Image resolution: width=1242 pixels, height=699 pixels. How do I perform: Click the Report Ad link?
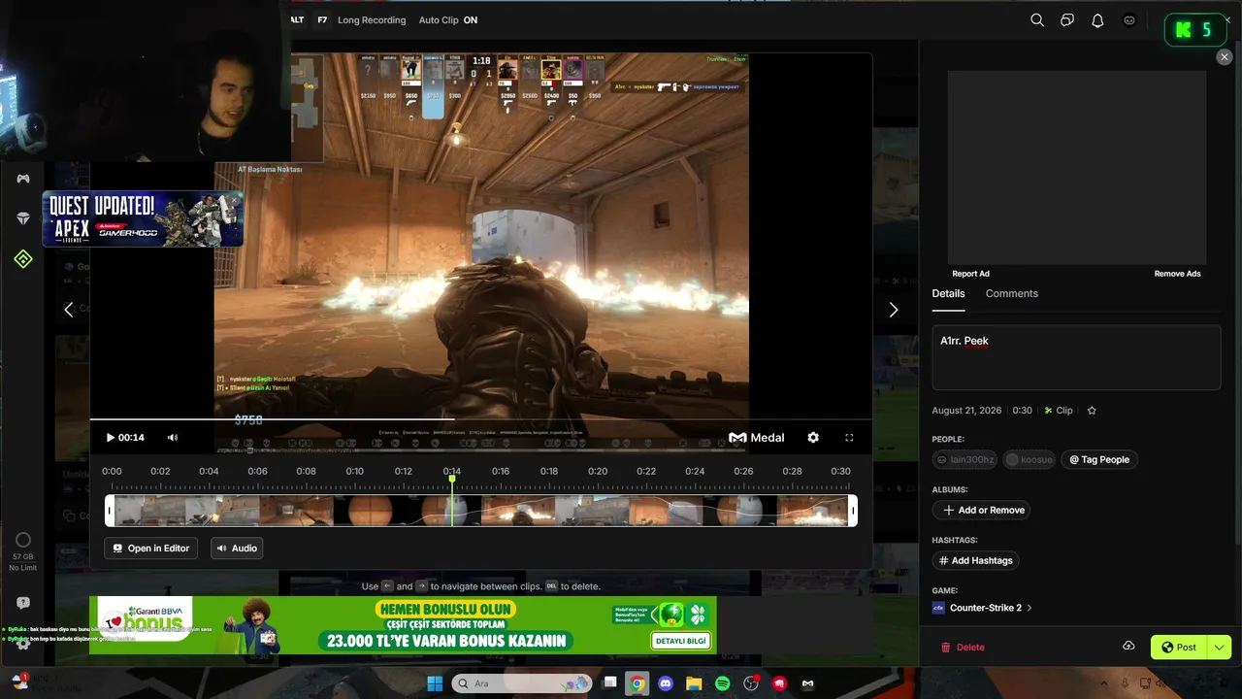coord(970,274)
